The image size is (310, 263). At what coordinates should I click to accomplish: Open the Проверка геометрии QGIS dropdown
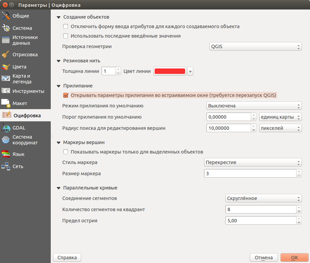point(255,47)
